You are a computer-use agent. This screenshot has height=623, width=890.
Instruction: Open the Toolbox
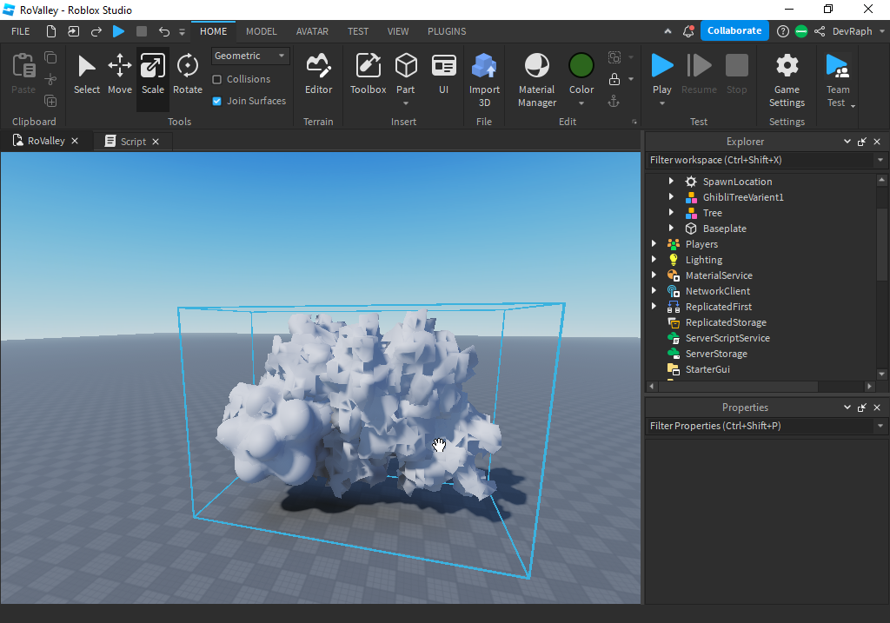tap(368, 75)
